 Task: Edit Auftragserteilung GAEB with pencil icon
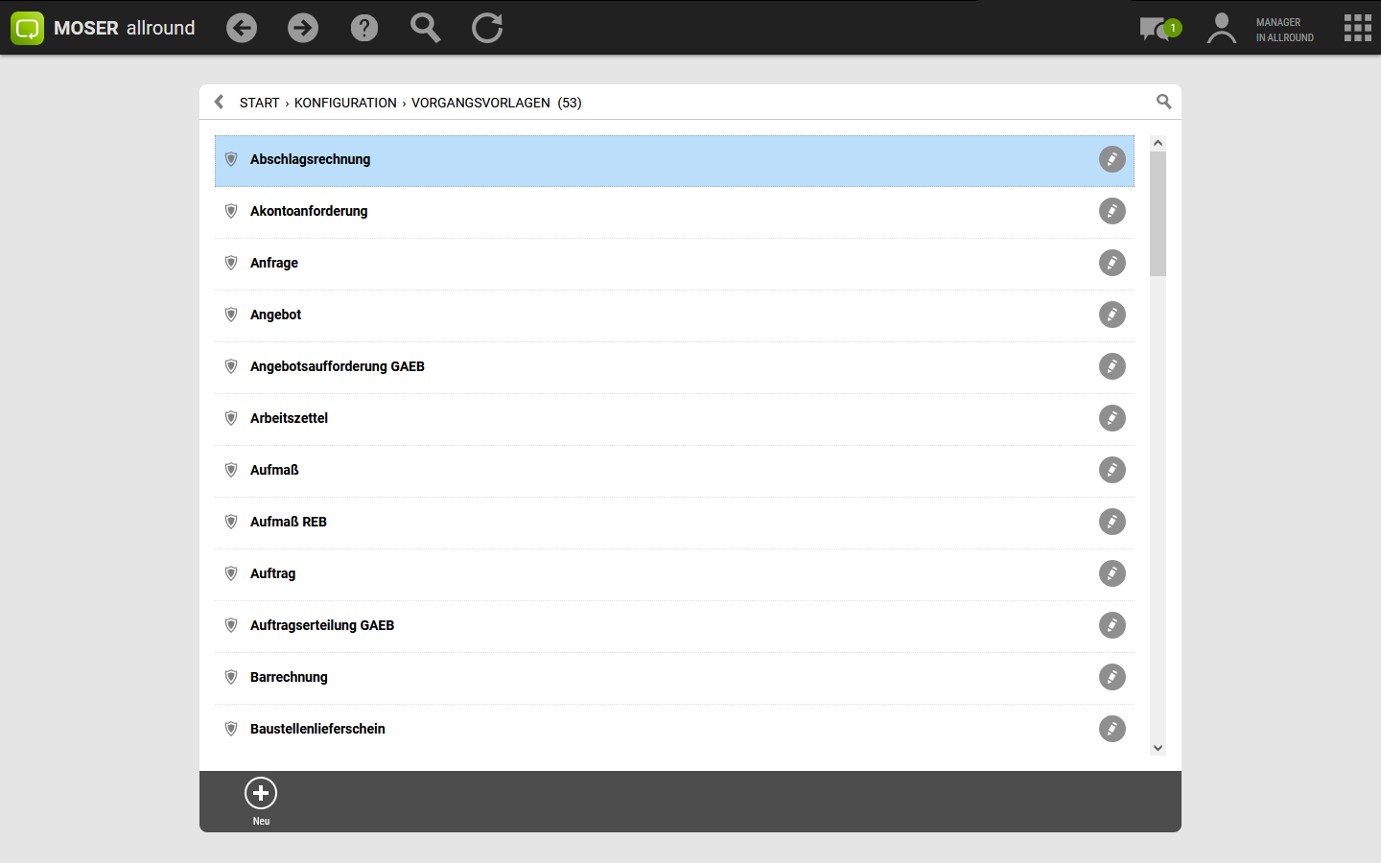pyautogui.click(x=1112, y=625)
